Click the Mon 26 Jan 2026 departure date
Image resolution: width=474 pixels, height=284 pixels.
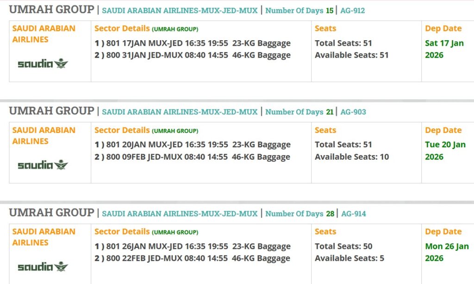point(447,252)
